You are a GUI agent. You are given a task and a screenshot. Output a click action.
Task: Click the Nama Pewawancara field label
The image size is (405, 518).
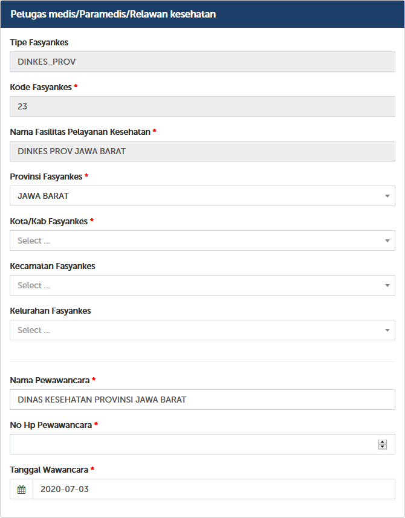(50, 380)
